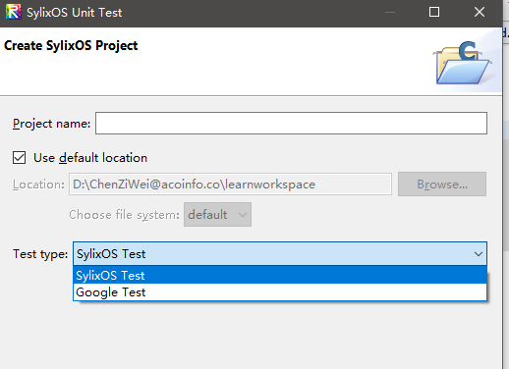The height and width of the screenshot is (369, 509).
Task: Choose Google Test from the list
Action: pos(280,292)
